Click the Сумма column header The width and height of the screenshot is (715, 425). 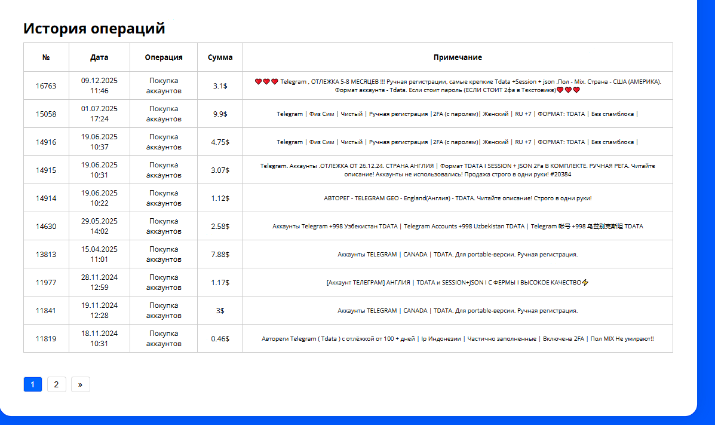(x=220, y=57)
